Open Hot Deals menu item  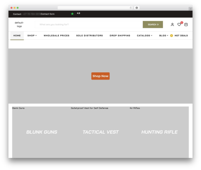click(x=181, y=35)
